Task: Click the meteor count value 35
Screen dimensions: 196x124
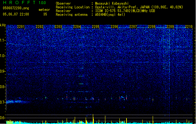Action: coord(45,14)
